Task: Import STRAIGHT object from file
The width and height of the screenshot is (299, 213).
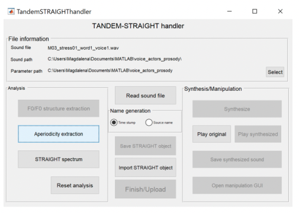Action: coord(146,168)
